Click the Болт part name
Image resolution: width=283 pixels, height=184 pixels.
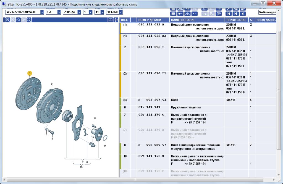click(175, 100)
